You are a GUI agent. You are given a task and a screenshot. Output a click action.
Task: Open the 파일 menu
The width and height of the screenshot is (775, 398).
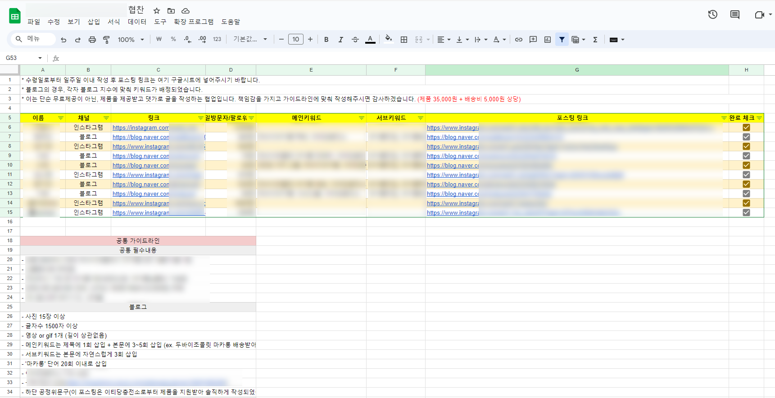pos(34,22)
